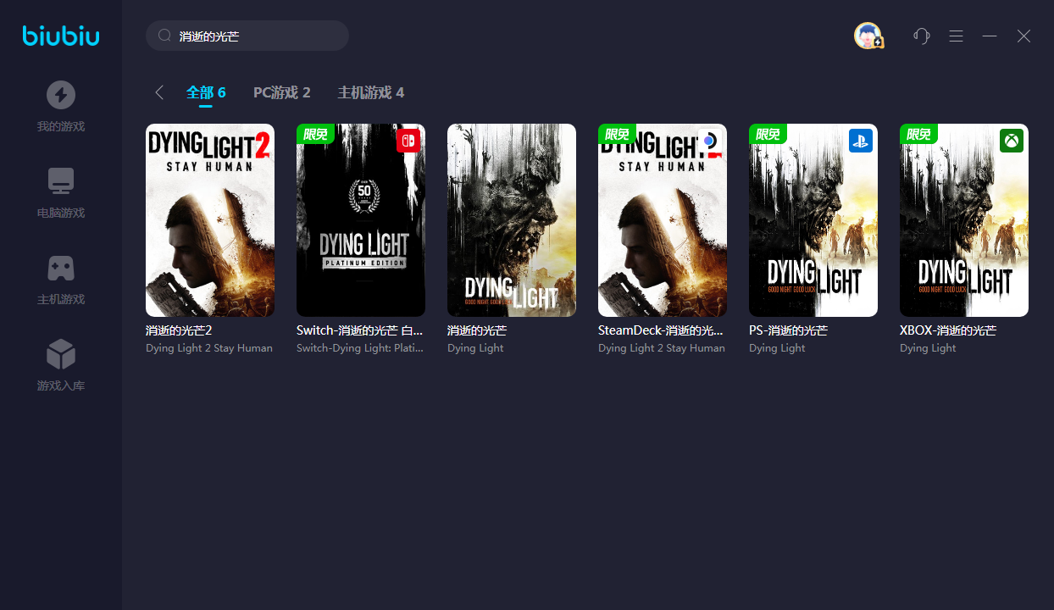The width and height of the screenshot is (1054, 610).
Task: Open Switch Dying Light Platinum Edition cover
Action: [361, 220]
